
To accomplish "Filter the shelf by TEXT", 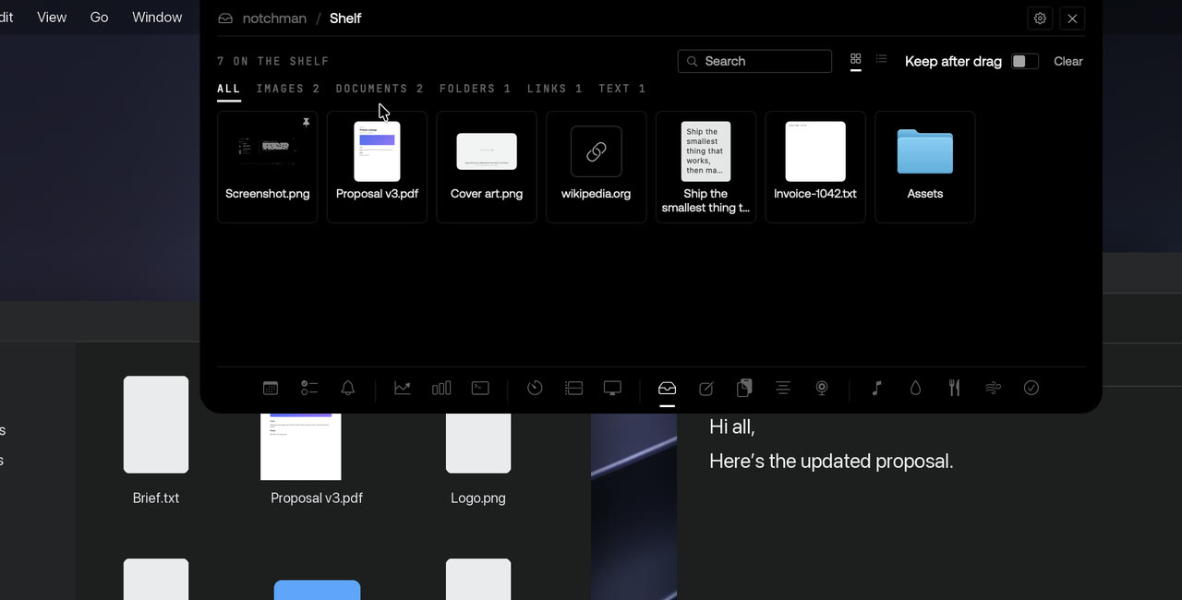I will (x=622, y=89).
